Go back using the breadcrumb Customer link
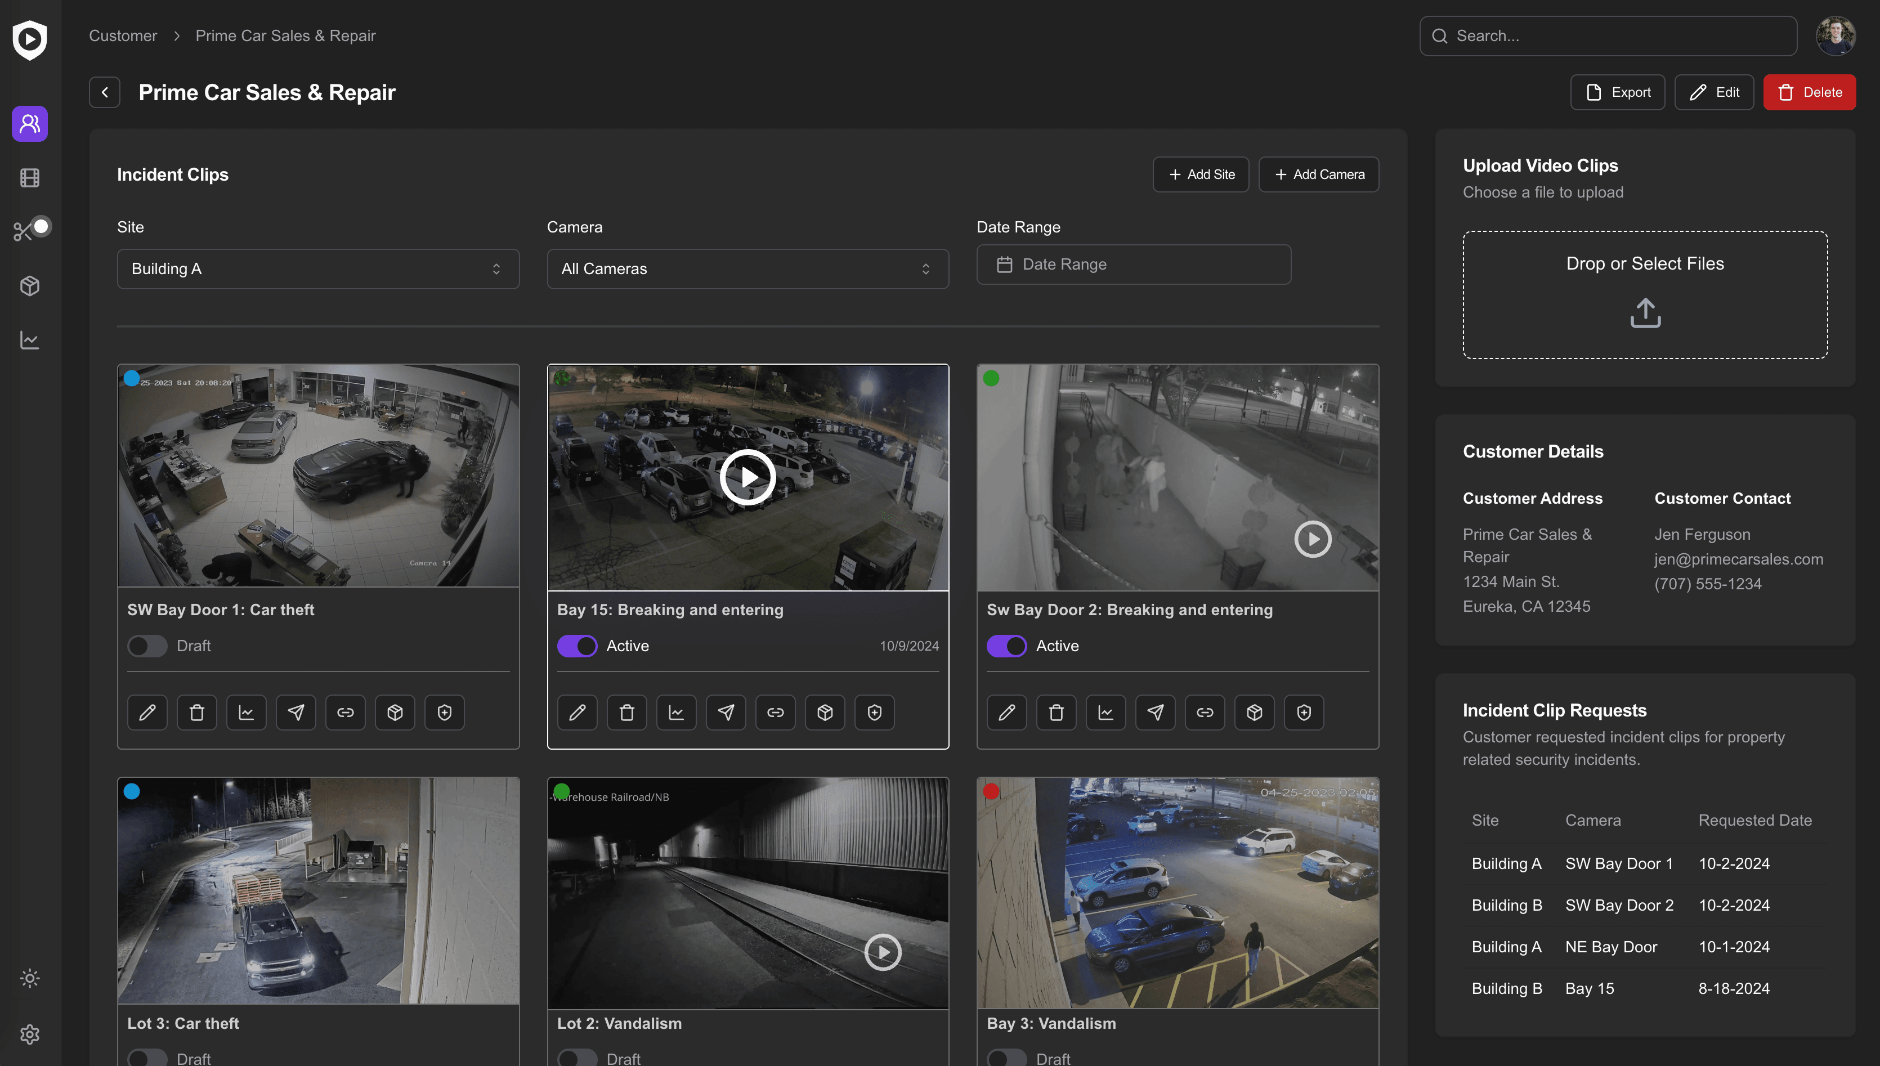The image size is (1880, 1066). click(122, 35)
